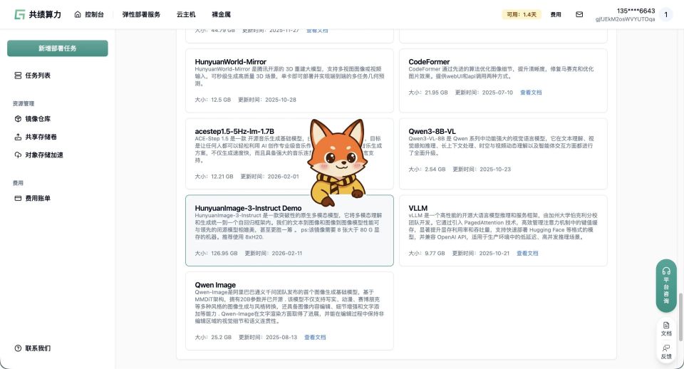Open 控制台 text in top navigation
The width and height of the screenshot is (684, 369).
click(x=94, y=14)
